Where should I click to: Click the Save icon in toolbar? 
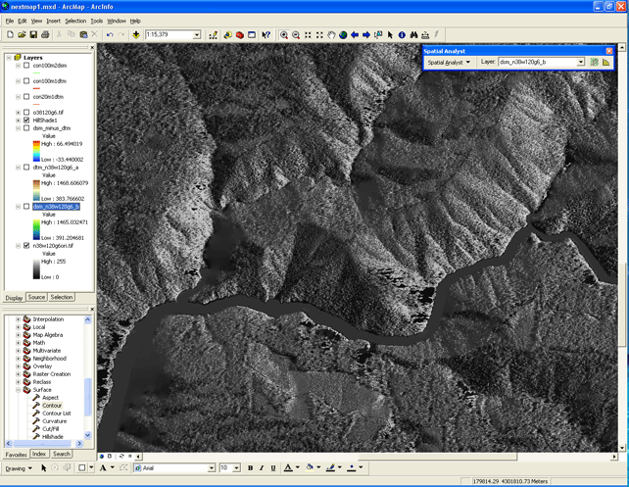33,35
